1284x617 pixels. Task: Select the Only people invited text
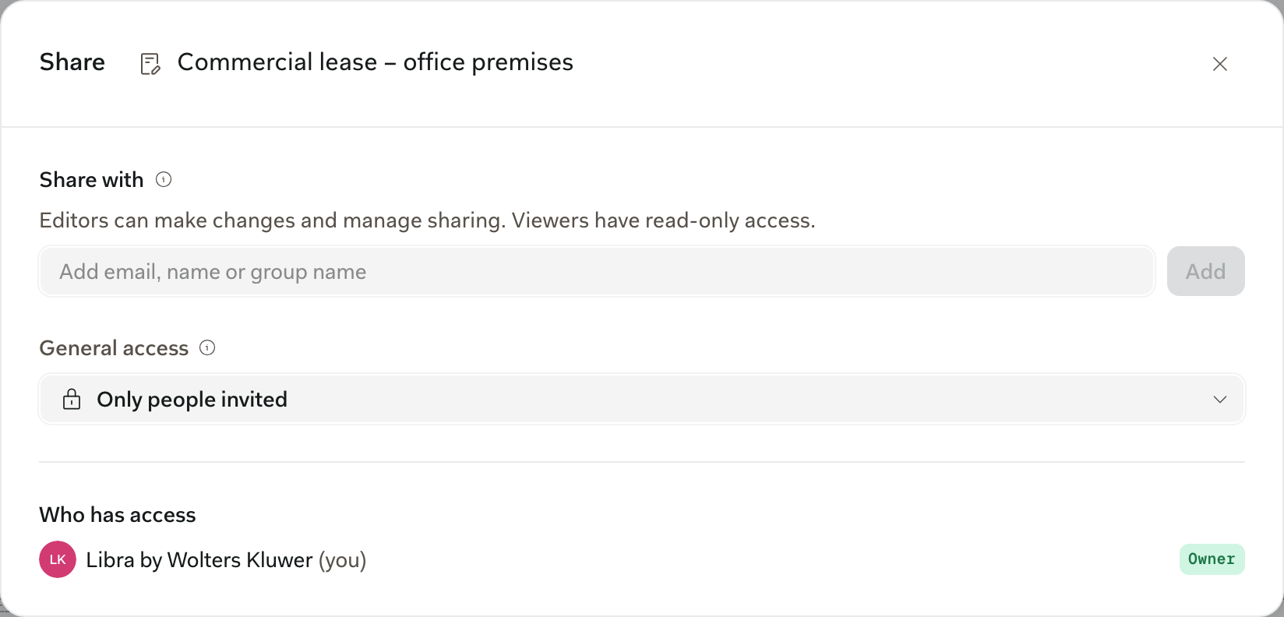192,400
